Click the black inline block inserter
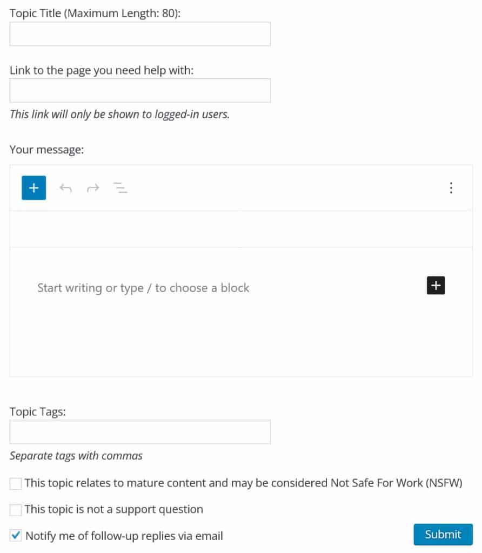This screenshot has width=482, height=553. [436, 285]
